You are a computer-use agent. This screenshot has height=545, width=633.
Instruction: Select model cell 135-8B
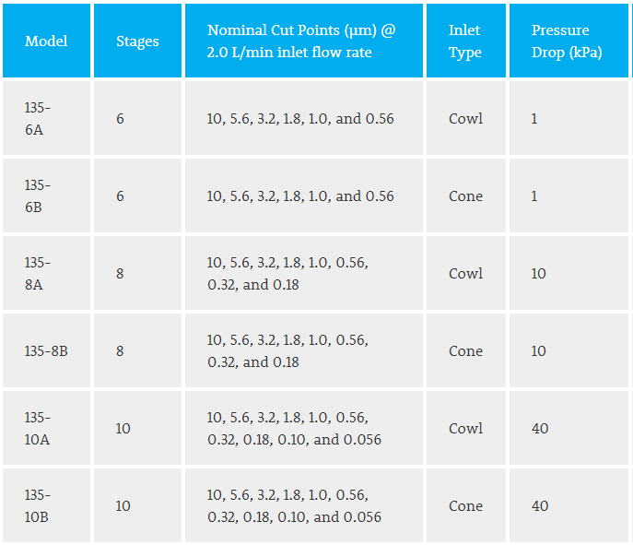click(46, 351)
